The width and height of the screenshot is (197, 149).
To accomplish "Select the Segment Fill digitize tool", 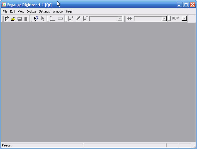I will (x=78, y=19).
